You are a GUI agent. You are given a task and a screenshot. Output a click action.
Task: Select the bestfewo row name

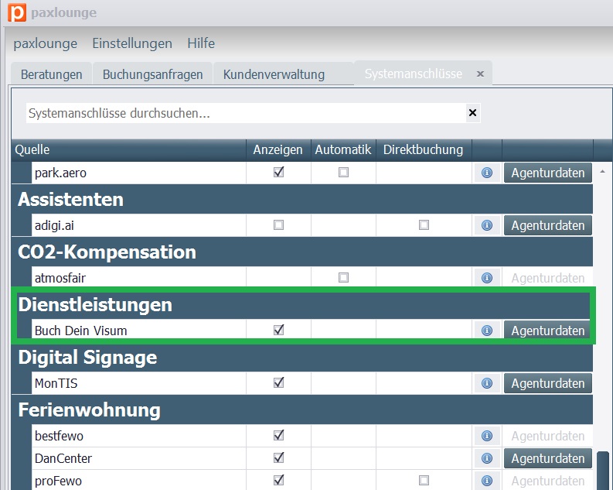[x=59, y=436]
